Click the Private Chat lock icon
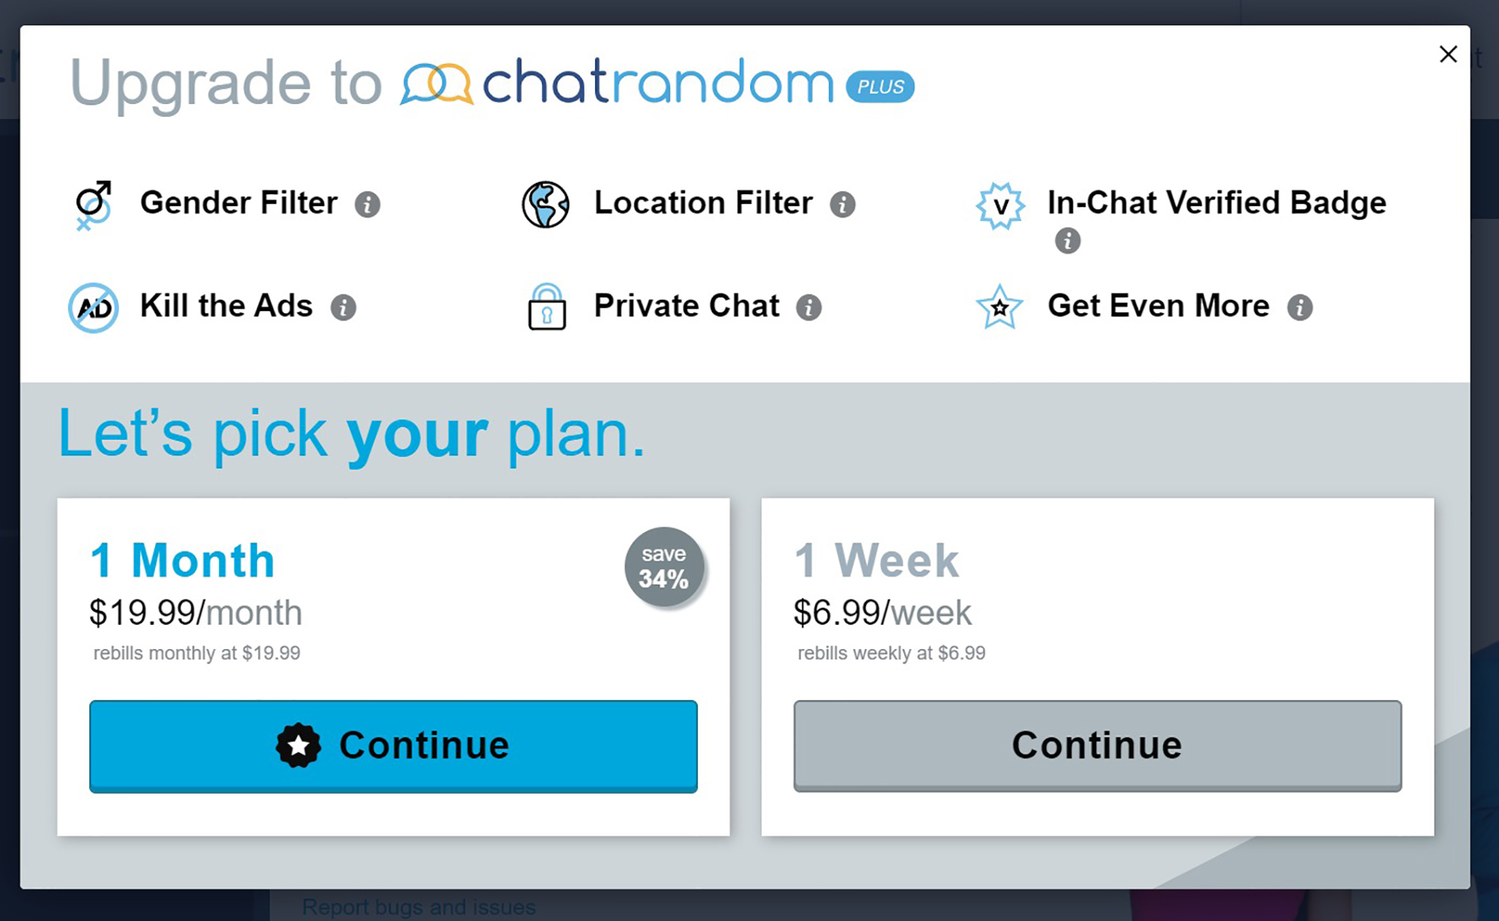The image size is (1499, 921). coord(546,309)
